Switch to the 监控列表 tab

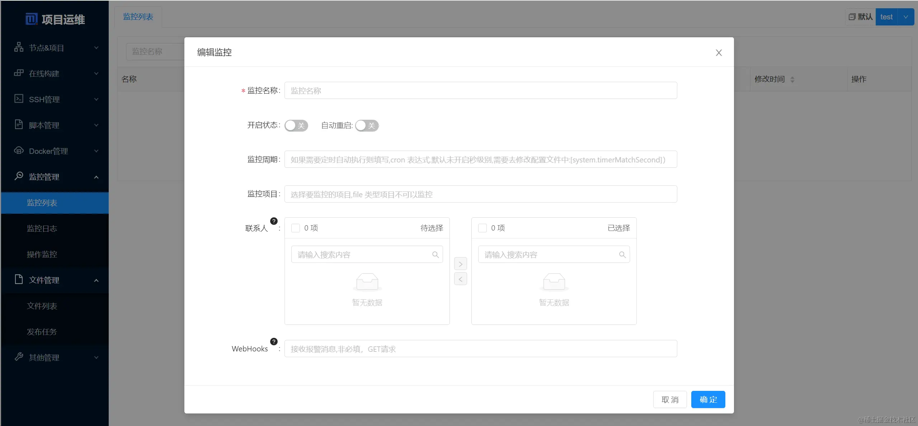pyautogui.click(x=138, y=17)
